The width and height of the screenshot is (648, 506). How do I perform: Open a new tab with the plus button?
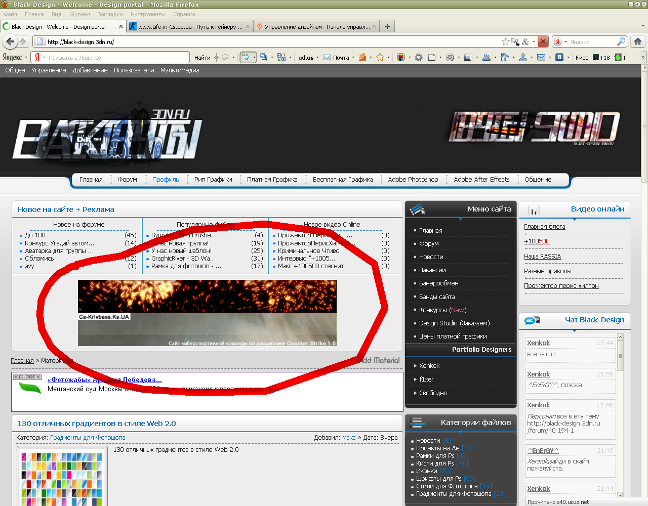pyautogui.click(x=387, y=26)
